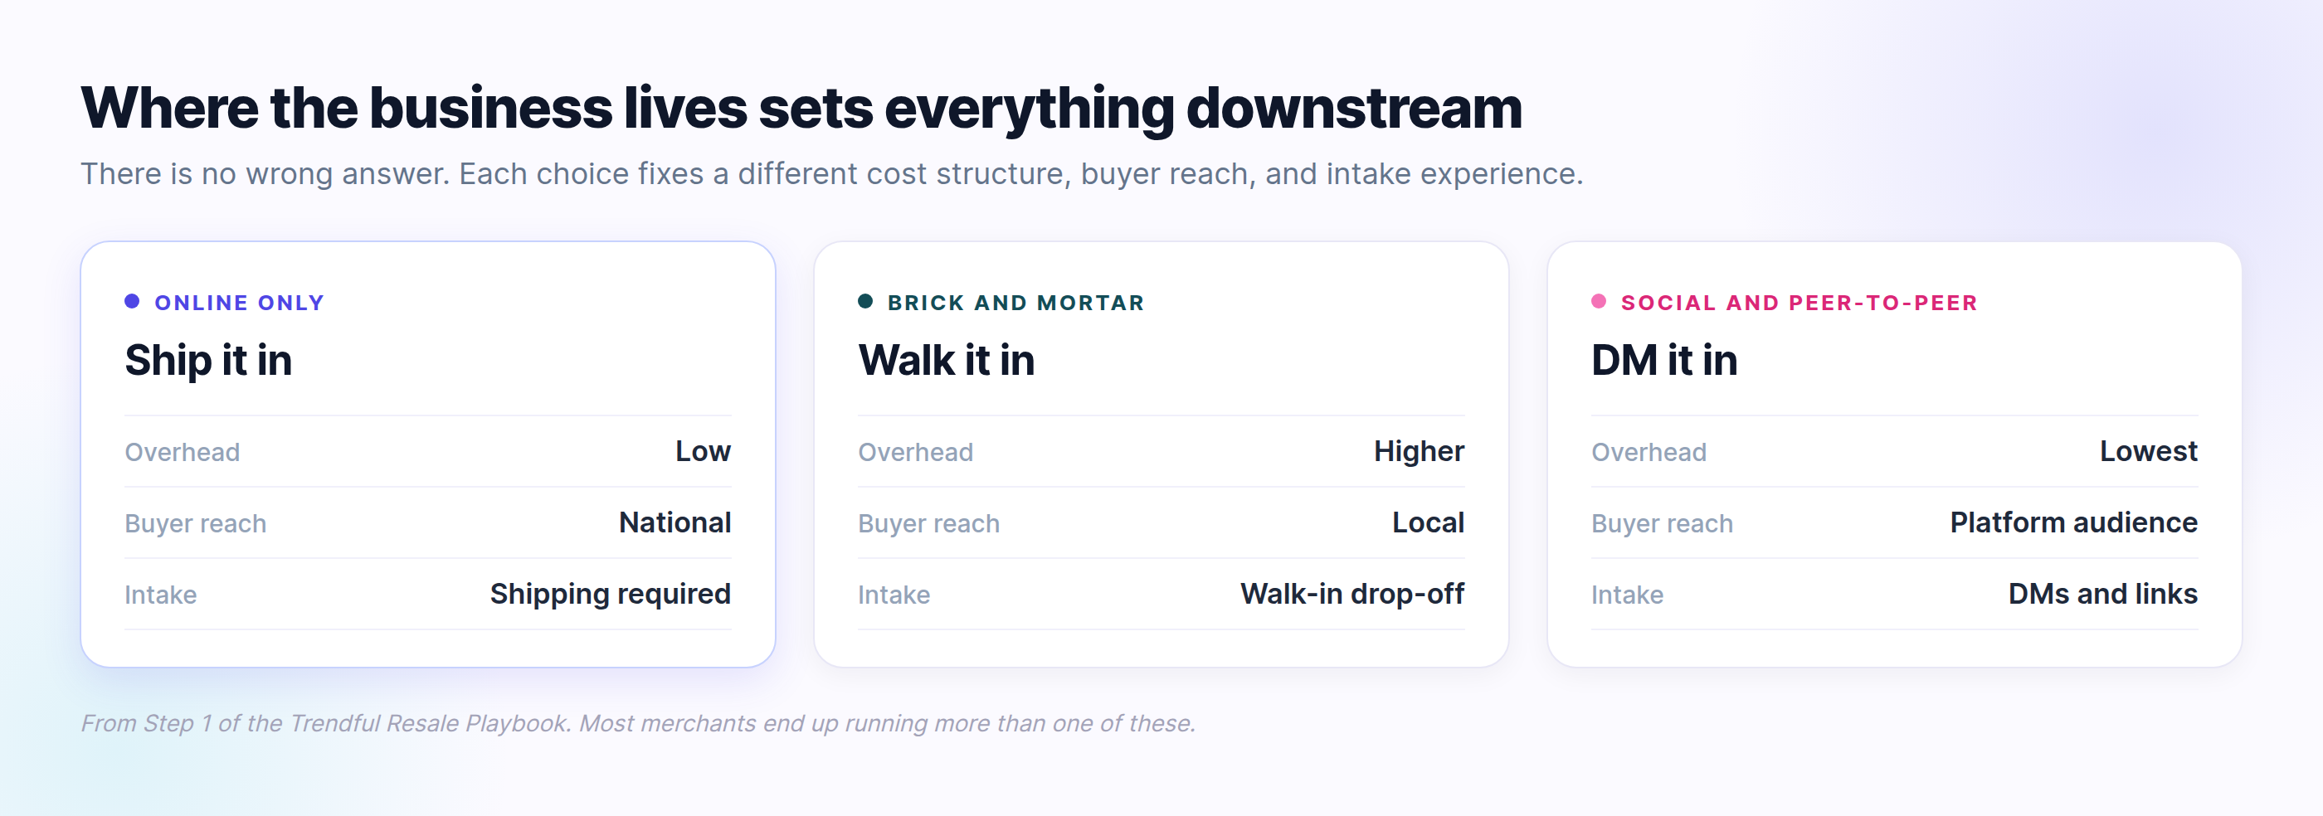Viewport: 2323px width, 816px height.
Task: Click 'Overhead' label in Walk it in card
Action: tap(915, 452)
